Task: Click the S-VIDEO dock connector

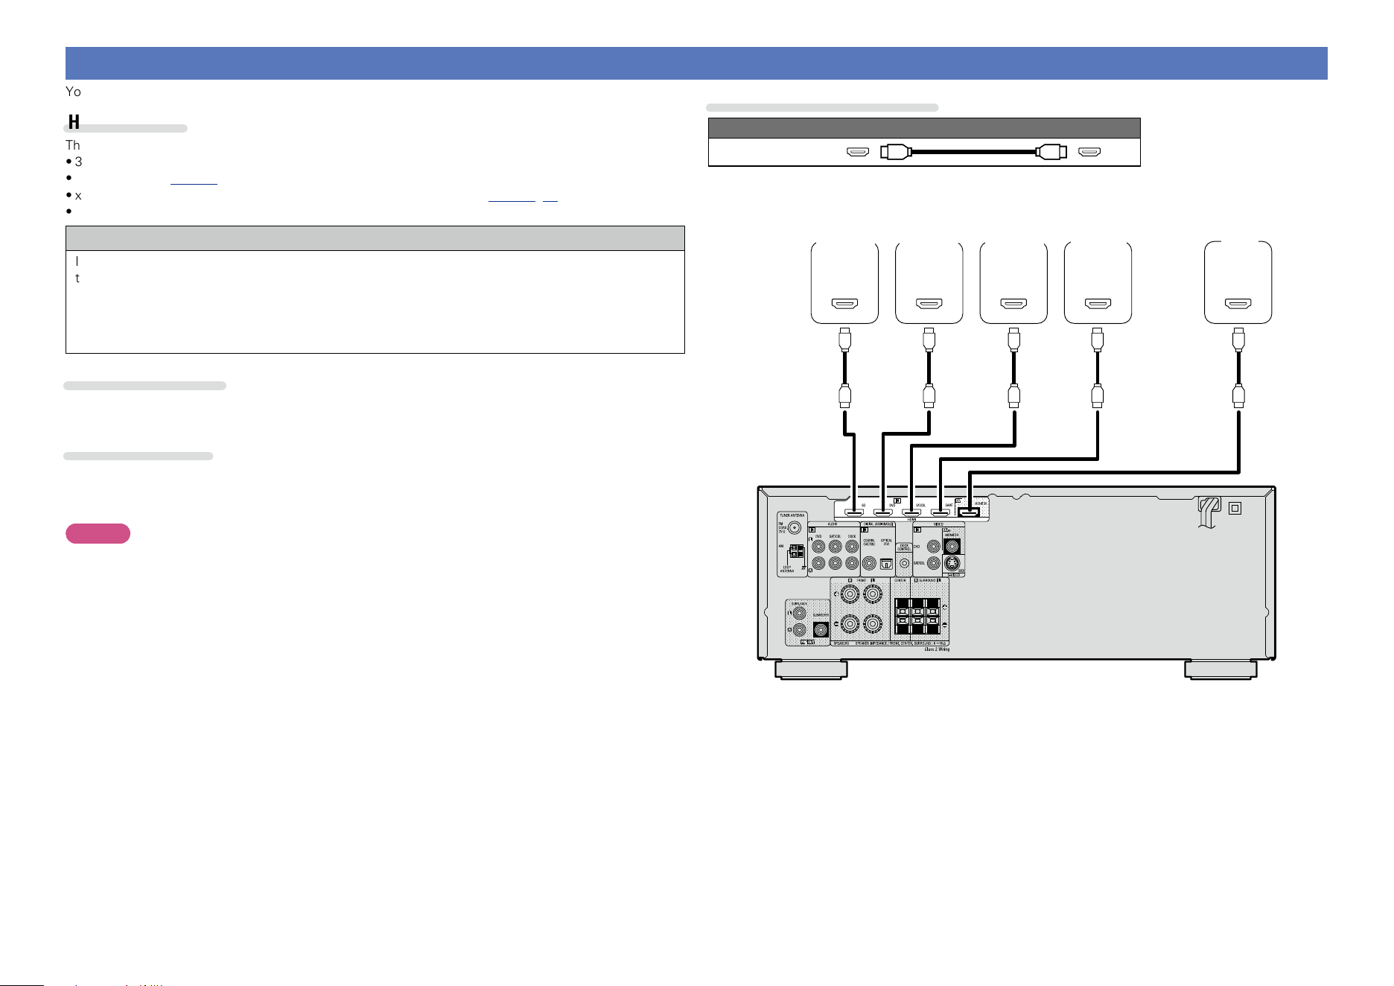Action: tap(952, 563)
